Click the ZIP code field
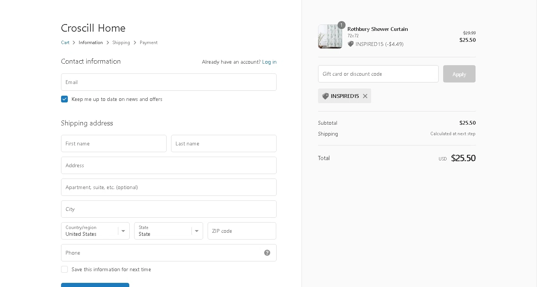537x287 pixels. (242, 231)
